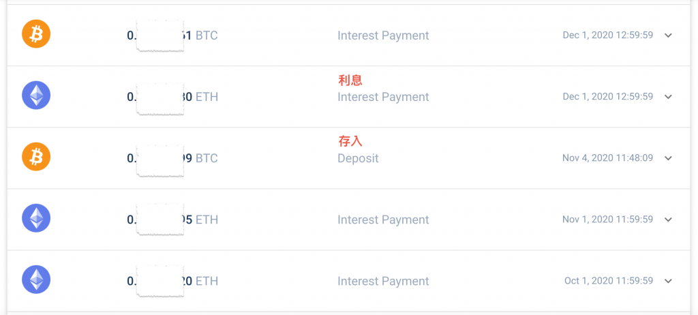Click the Bitcoin icon on the Deposit row

pyautogui.click(x=36, y=157)
